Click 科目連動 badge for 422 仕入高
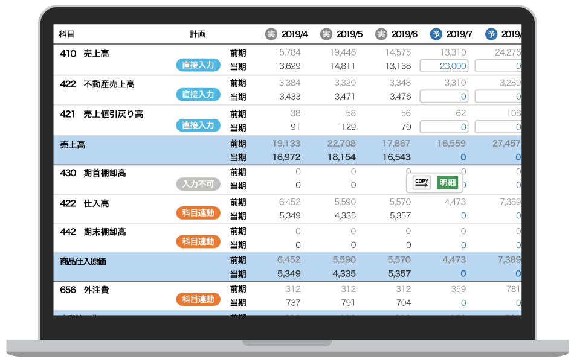The width and height of the screenshot is (574, 362). (198, 213)
